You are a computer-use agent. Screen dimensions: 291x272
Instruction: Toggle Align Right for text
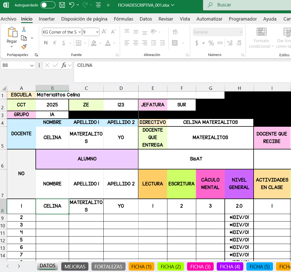pos(145,43)
